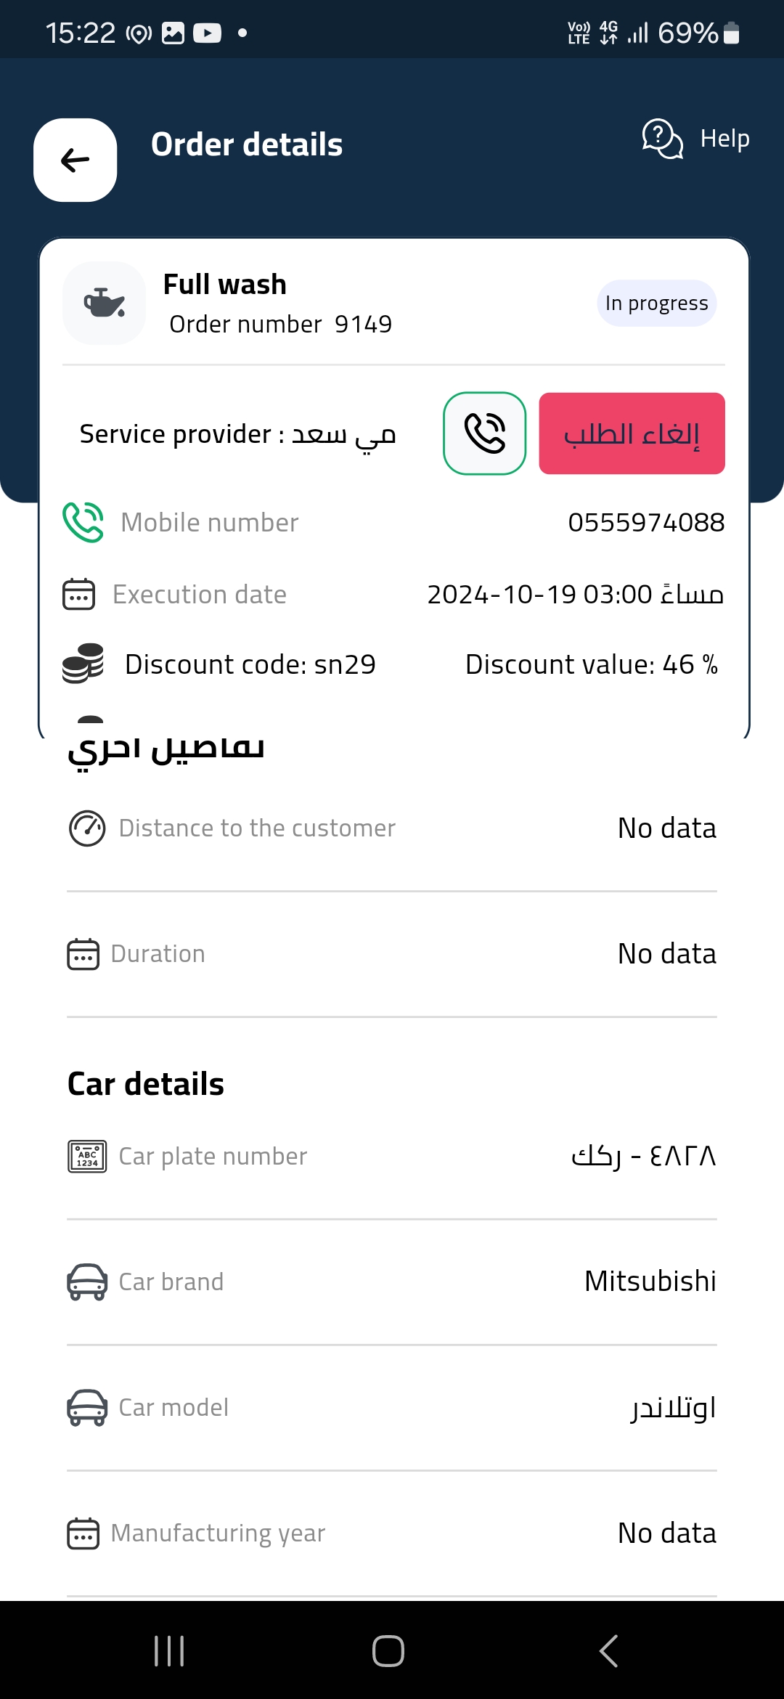Call the service provider via phone icon
The height and width of the screenshot is (1699, 784).
point(485,433)
